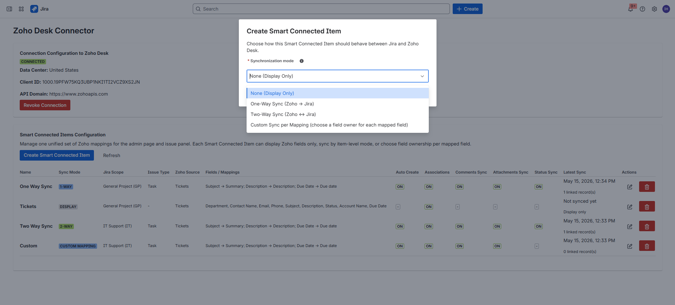Viewport: 675px width, 305px height.
Task: Edit the Tickets connected item
Action: tap(630, 207)
